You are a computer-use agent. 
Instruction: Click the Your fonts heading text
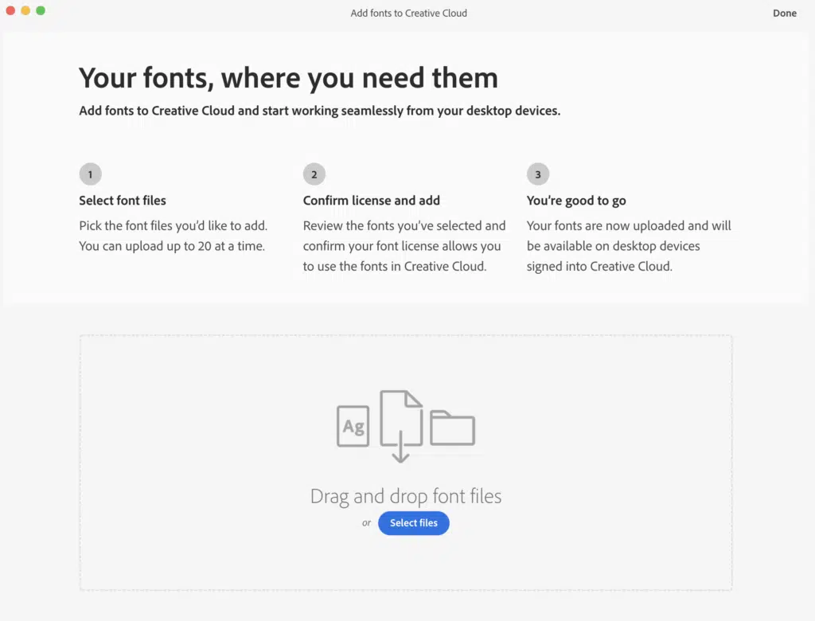pos(288,77)
